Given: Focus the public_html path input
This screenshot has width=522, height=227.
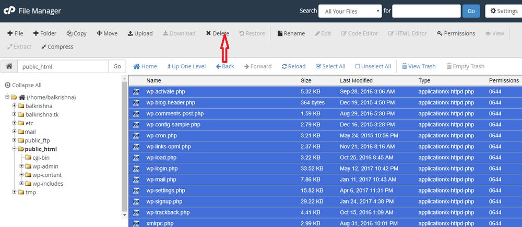Looking at the screenshot, I should pyautogui.click(x=63, y=66).
